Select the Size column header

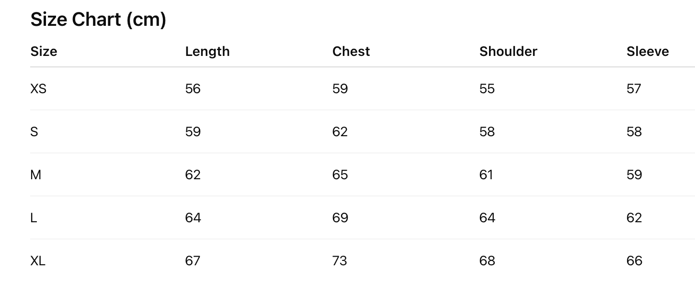(x=44, y=52)
